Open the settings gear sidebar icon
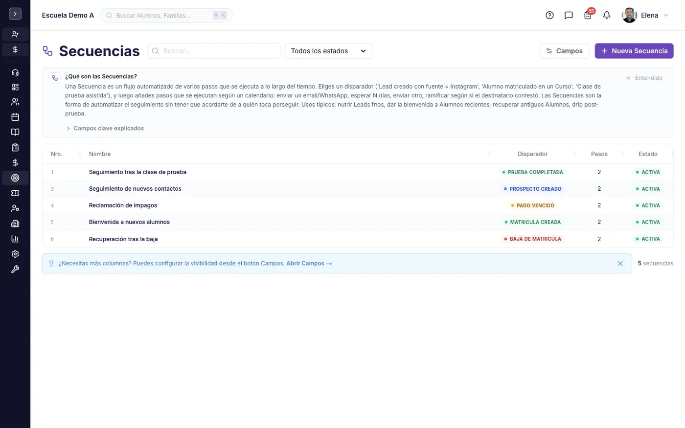Viewport: 685px width, 428px height. [15, 254]
